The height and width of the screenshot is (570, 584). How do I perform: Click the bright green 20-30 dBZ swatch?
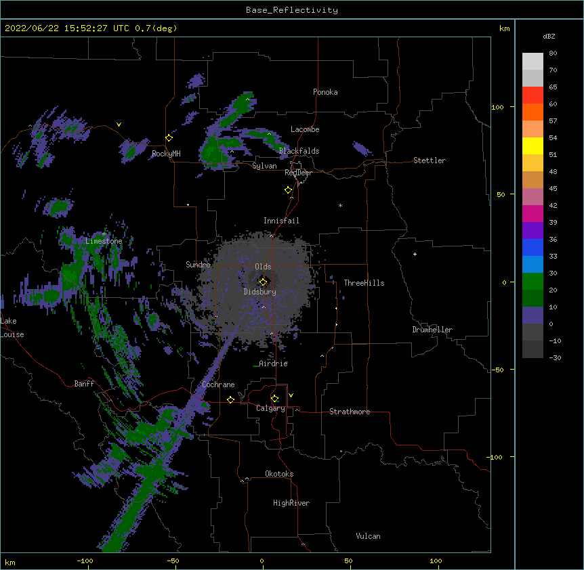click(x=533, y=282)
